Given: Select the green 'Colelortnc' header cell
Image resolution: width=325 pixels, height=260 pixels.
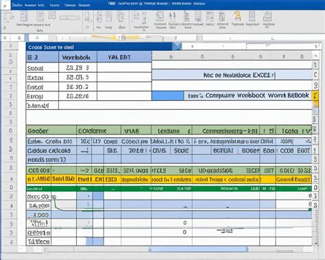Looking at the screenshot, I should tap(99, 131).
